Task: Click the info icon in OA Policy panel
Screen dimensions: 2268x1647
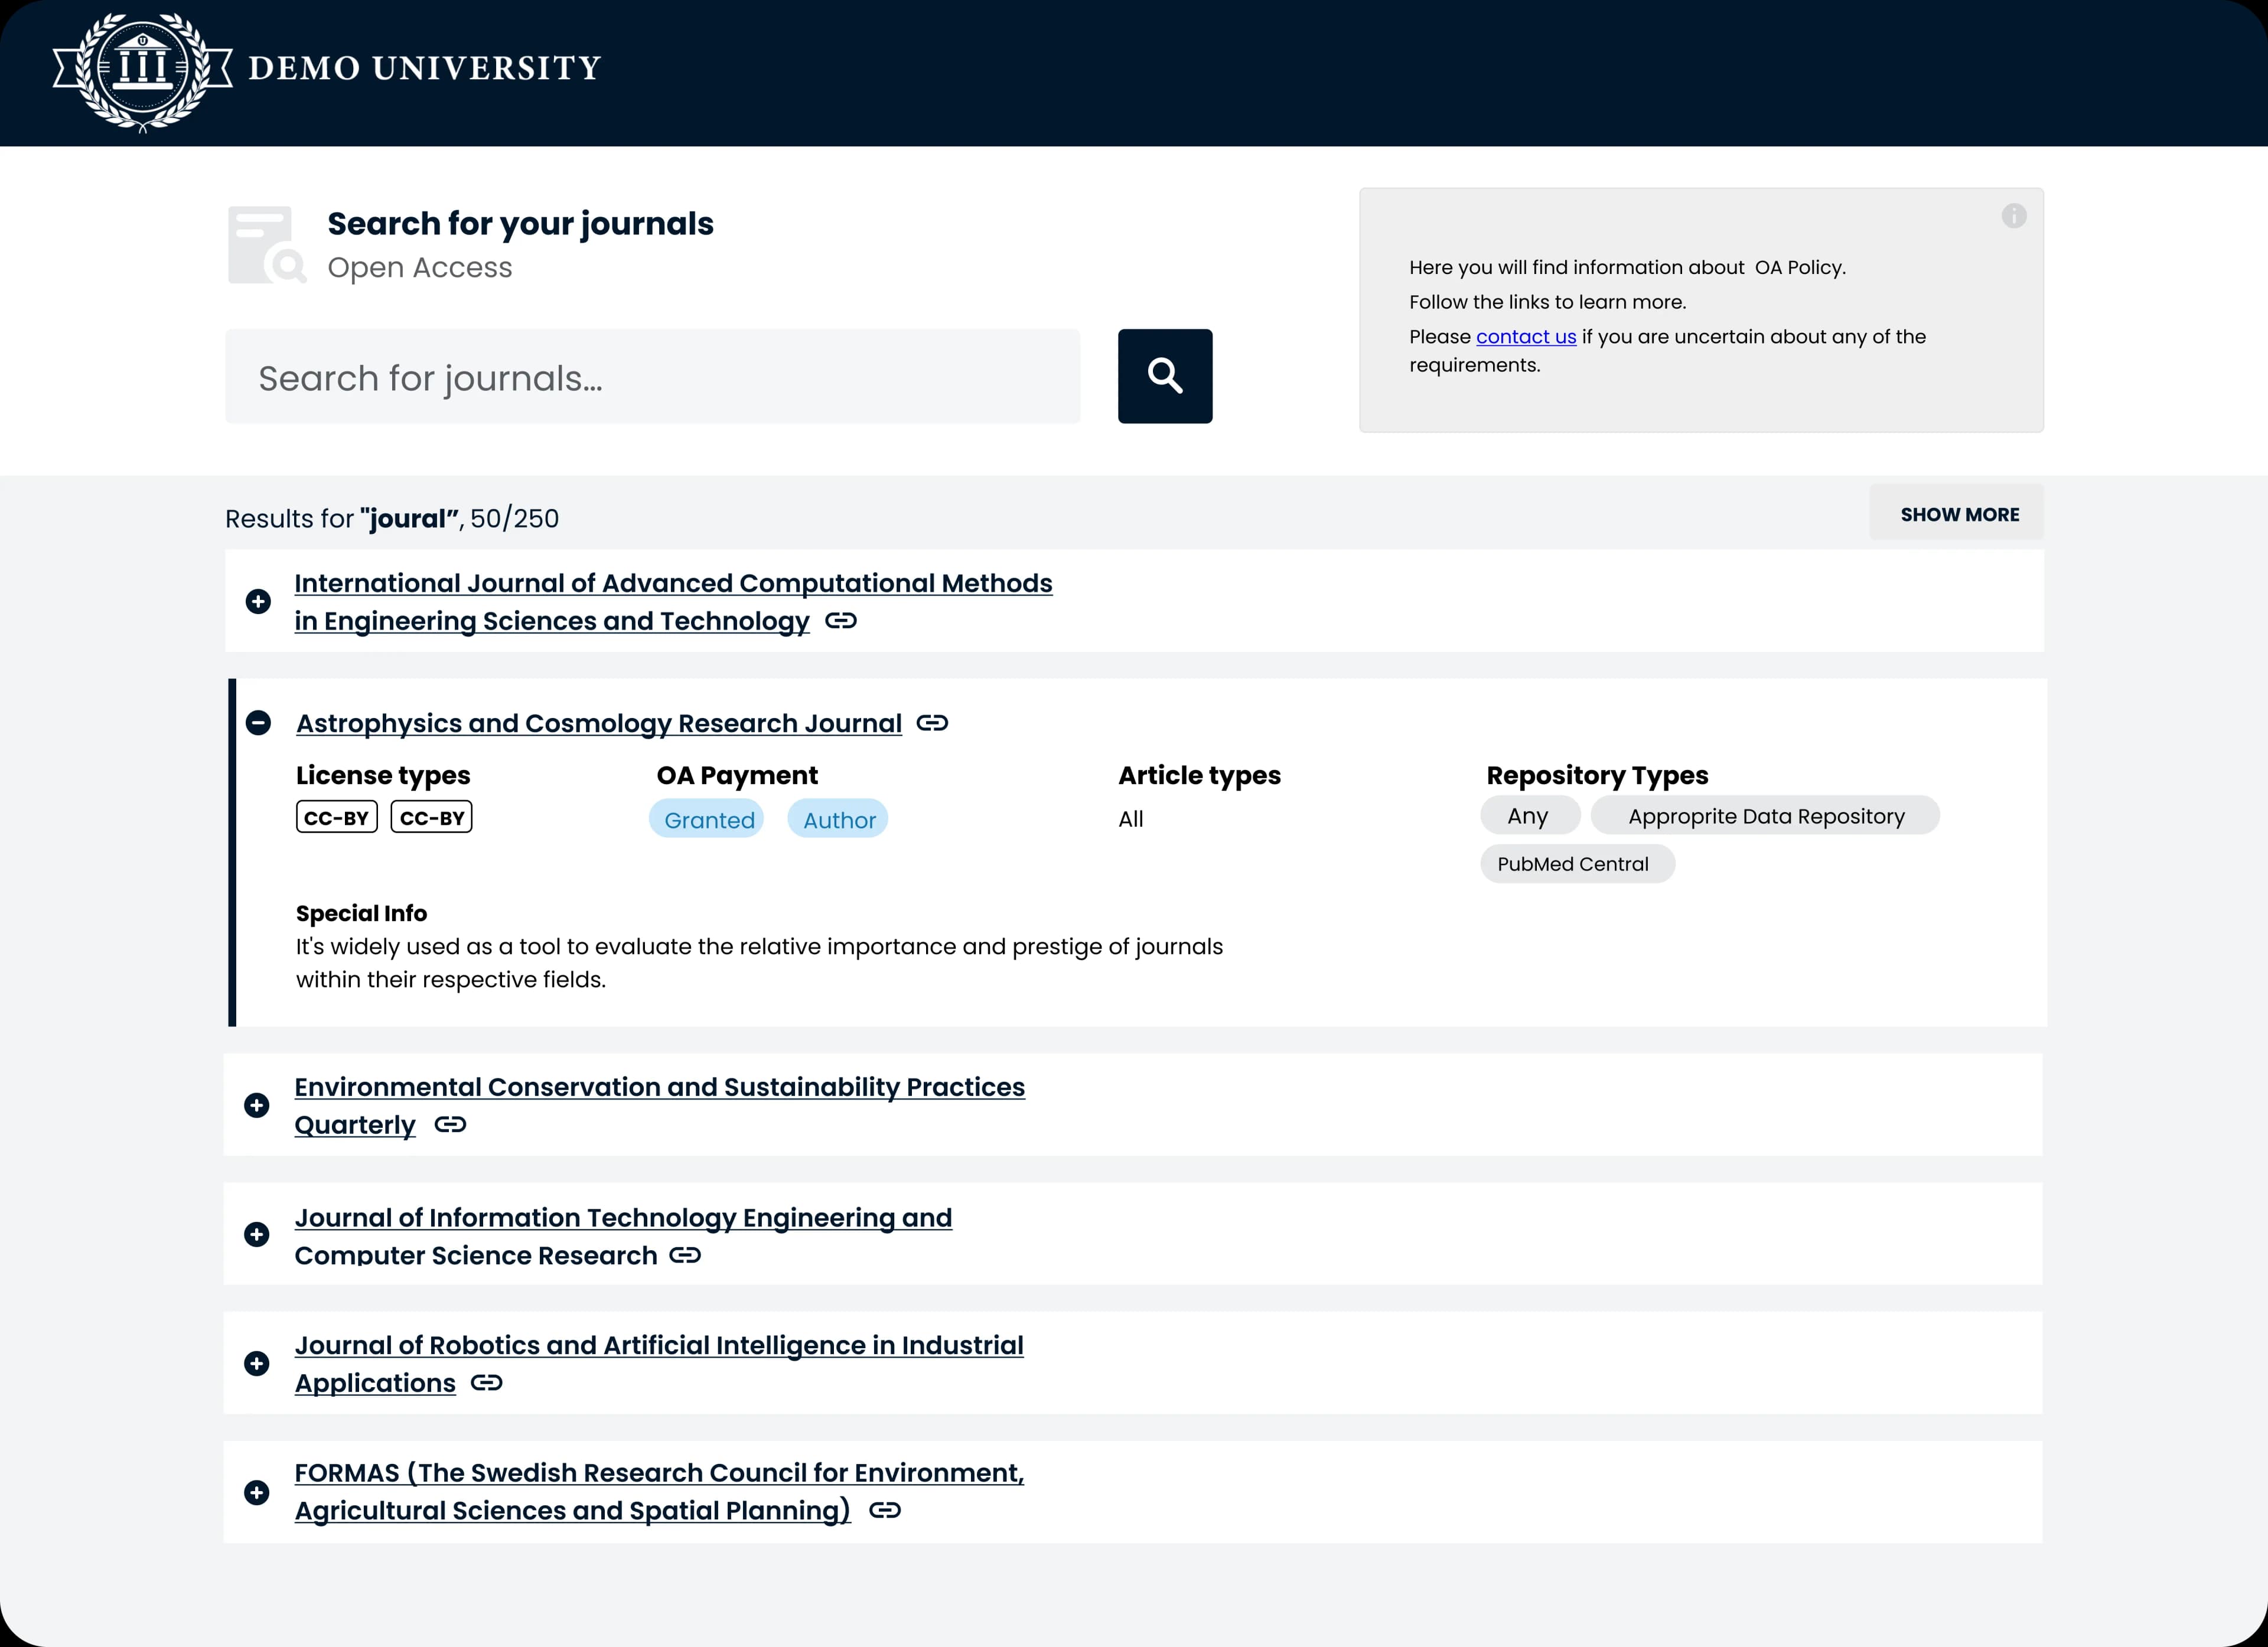Action: 2014,216
